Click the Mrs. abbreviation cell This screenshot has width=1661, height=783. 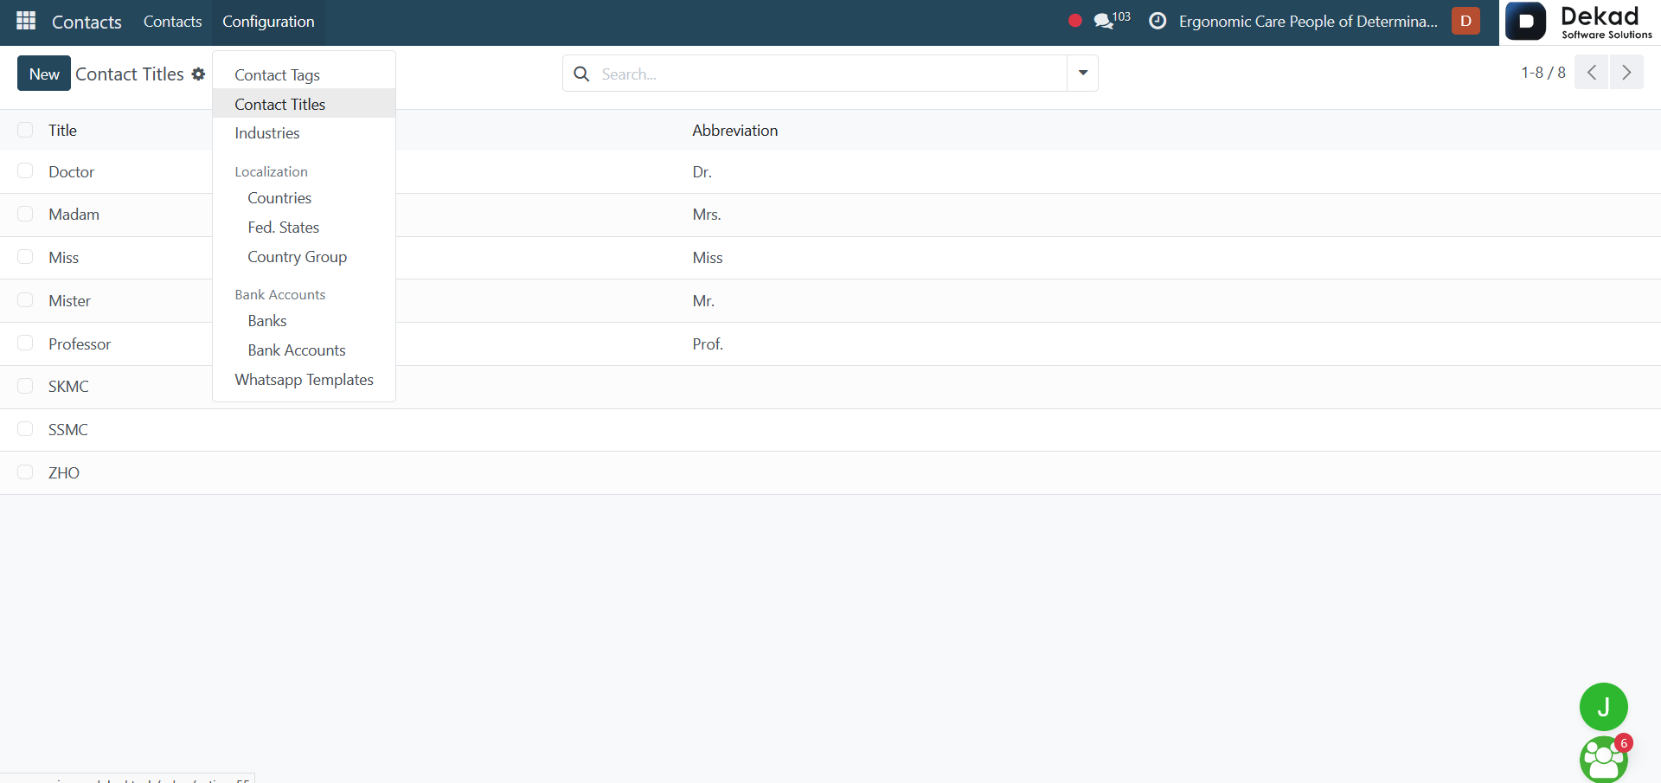click(707, 214)
